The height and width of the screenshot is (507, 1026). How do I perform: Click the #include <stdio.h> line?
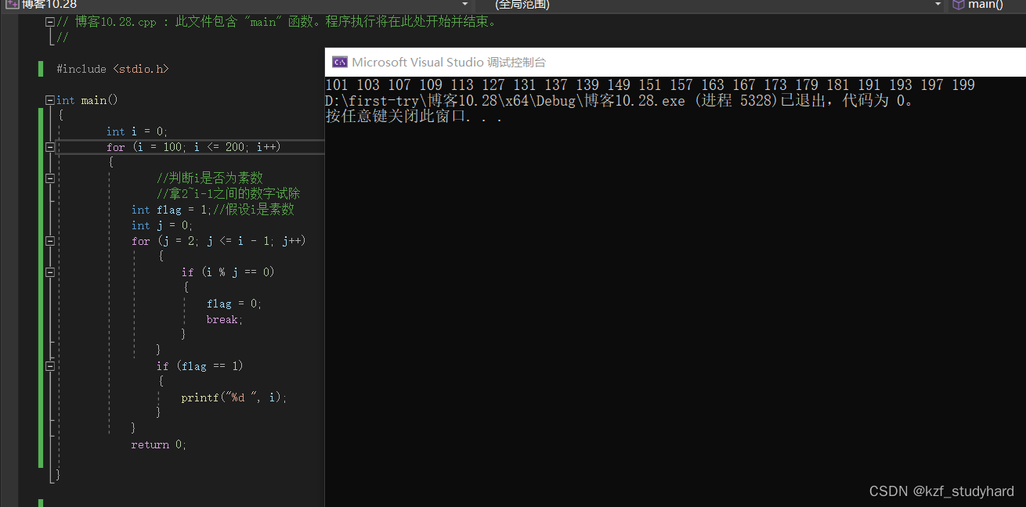coord(113,69)
